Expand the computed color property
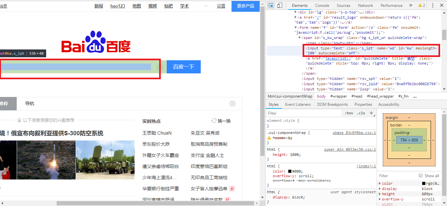Screen dimensions: 447x206 point(380,183)
